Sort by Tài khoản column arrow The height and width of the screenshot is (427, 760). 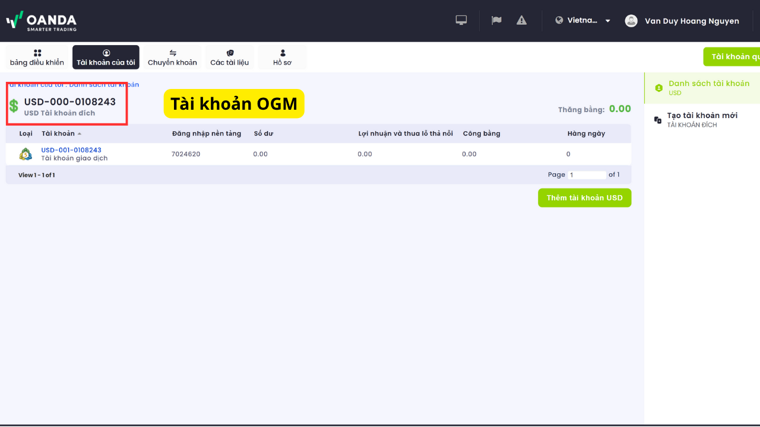pos(80,133)
